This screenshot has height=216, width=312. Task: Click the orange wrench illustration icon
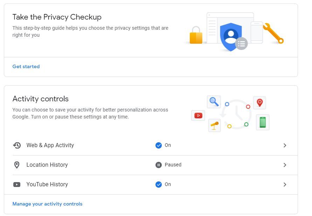tap(273, 33)
